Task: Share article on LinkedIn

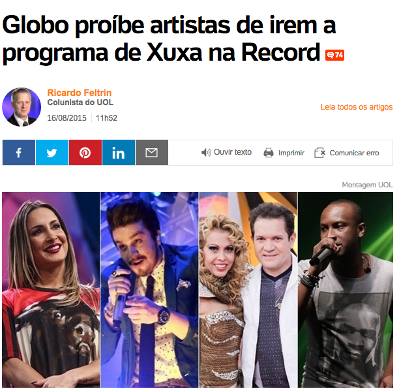Action: click(x=119, y=152)
